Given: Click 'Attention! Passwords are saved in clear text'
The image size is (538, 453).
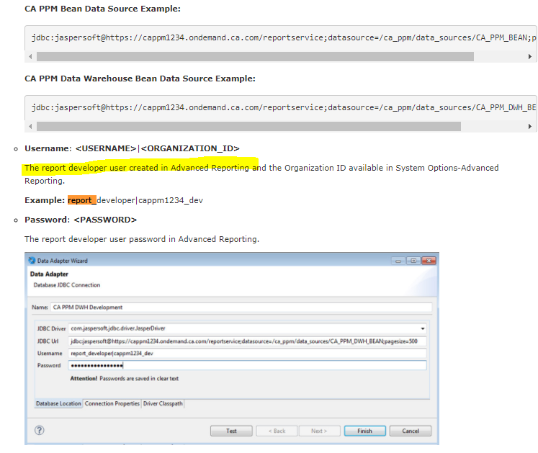Looking at the screenshot, I should pos(124,379).
